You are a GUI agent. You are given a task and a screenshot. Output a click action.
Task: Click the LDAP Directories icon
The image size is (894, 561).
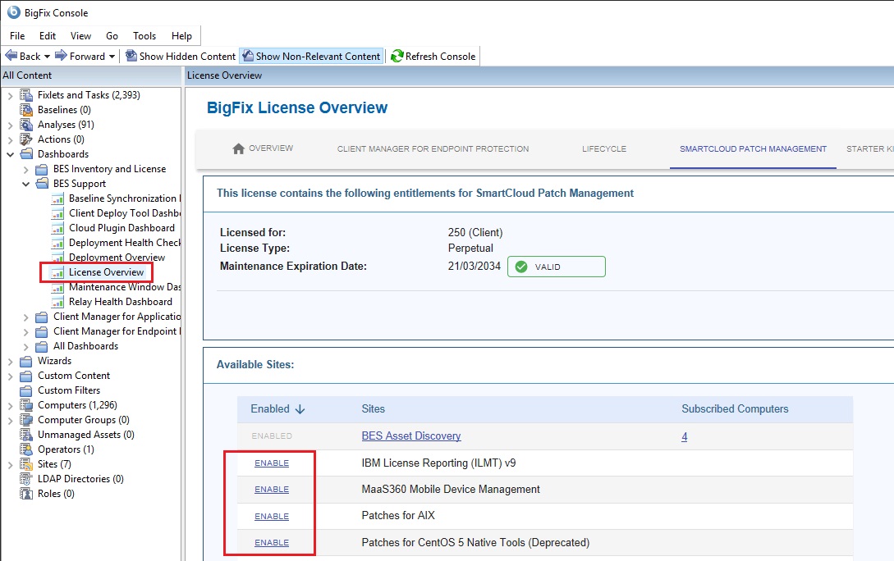(26, 479)
